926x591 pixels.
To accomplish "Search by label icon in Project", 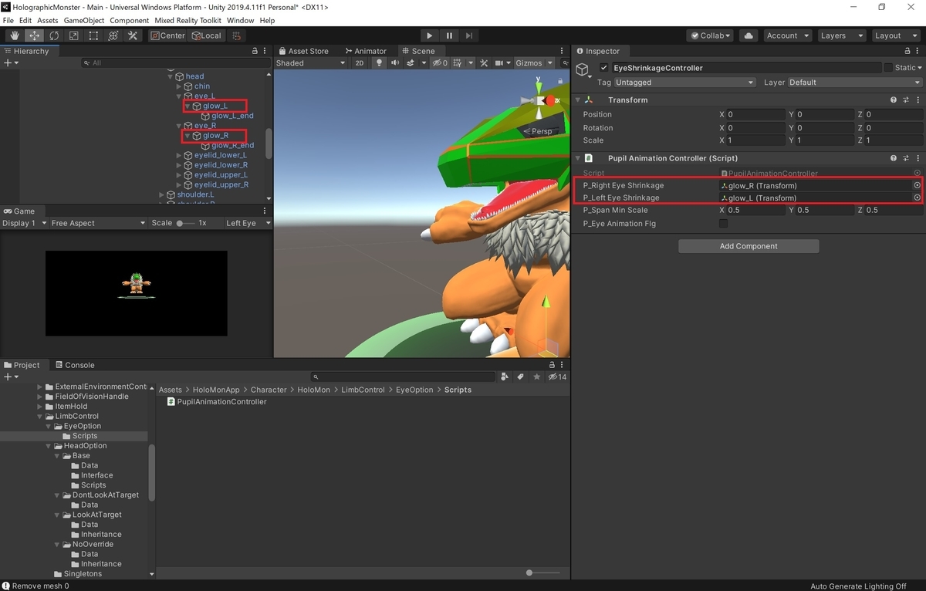I will [x=520, y=377].
